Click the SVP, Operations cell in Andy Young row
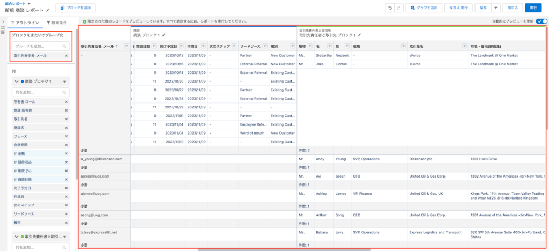The height and width of the screenshot is (251, 549). [x=380, y=159]
